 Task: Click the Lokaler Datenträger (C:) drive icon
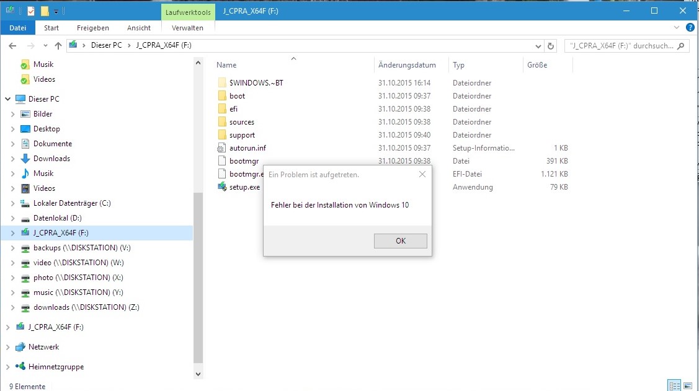pyautogui.click(x=25, y=203)
